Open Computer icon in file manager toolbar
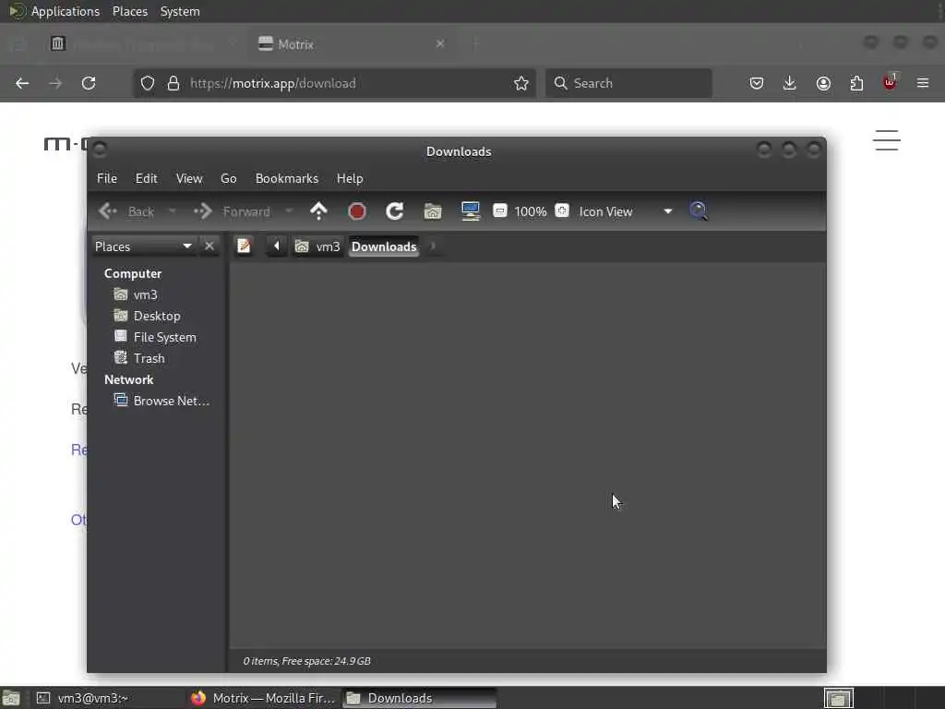 tap(470, 211)
